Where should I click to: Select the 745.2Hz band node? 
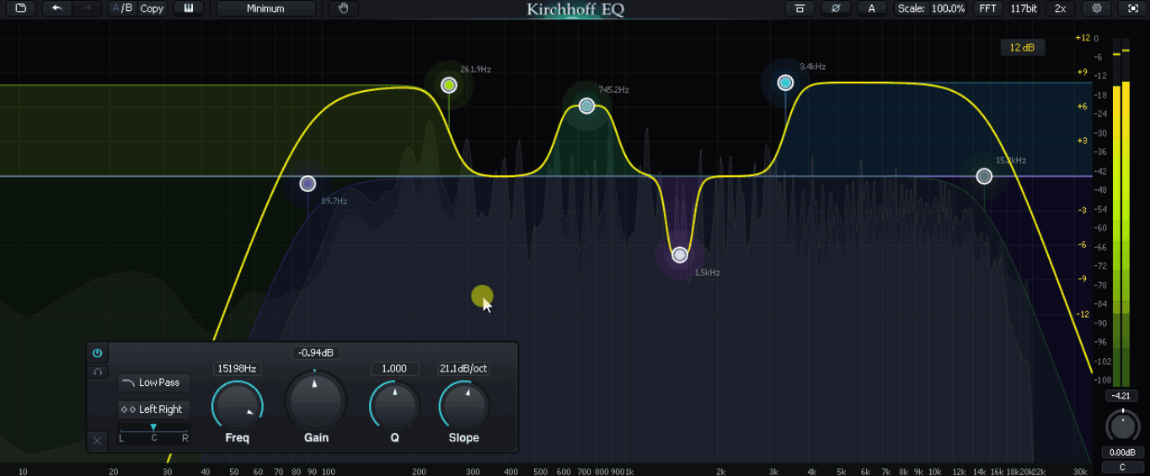tap(587, 106)
